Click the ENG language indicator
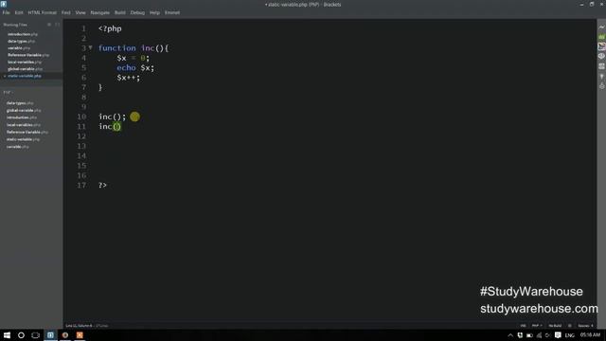 (570, 335)
